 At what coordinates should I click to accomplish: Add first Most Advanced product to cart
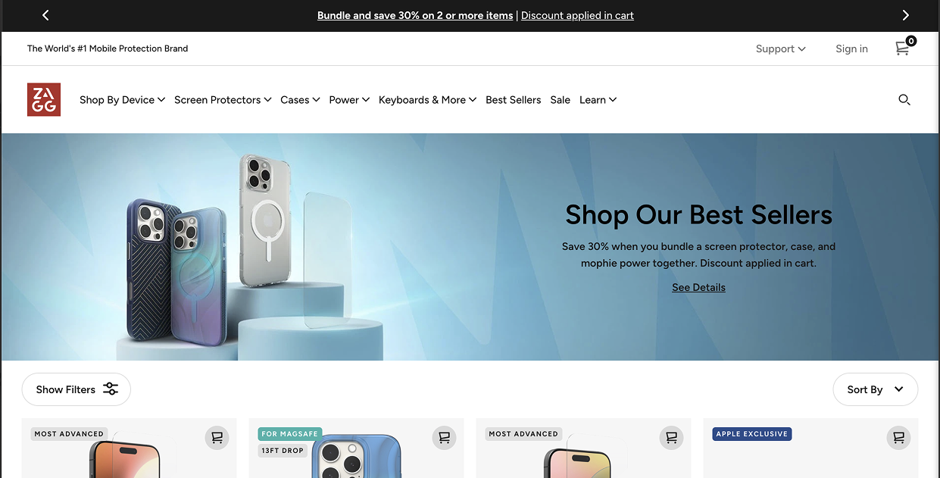(x=217, y=437)
